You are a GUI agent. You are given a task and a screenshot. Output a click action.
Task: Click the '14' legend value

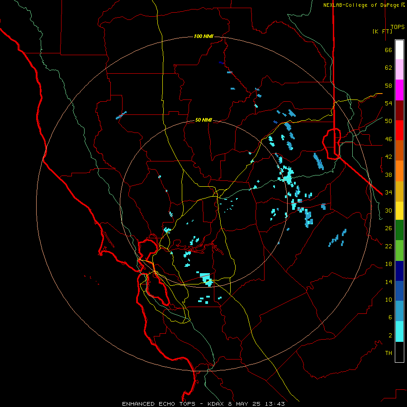388,282
